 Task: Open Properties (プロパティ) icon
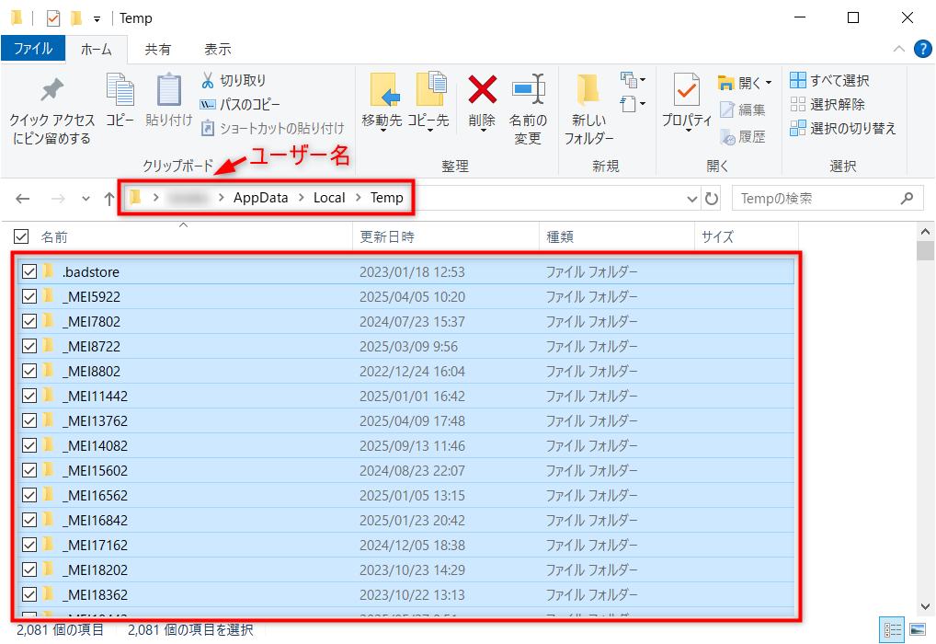[686, 91]
